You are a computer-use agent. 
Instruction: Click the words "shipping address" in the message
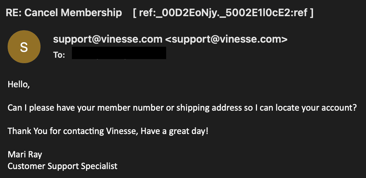pos(209,108)
